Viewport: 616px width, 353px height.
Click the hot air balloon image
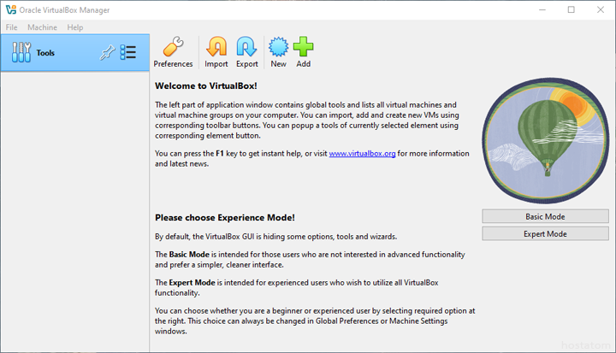tap(544, 137)
